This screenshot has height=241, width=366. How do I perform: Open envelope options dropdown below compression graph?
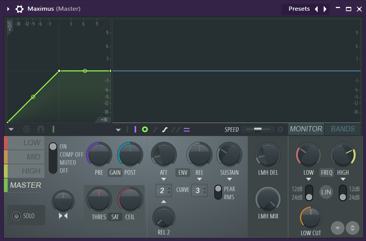point(11,130)
